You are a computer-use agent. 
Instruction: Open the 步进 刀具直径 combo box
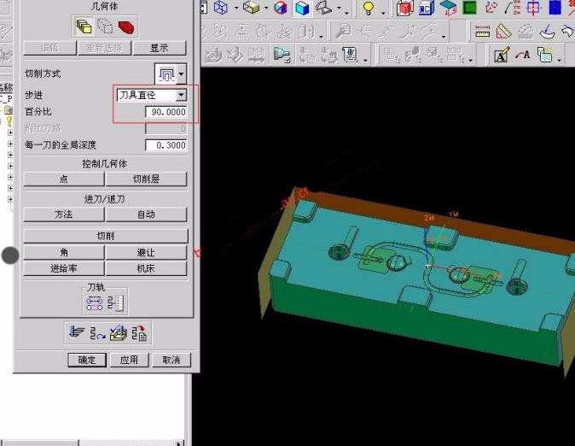click(x=152, y=95)
